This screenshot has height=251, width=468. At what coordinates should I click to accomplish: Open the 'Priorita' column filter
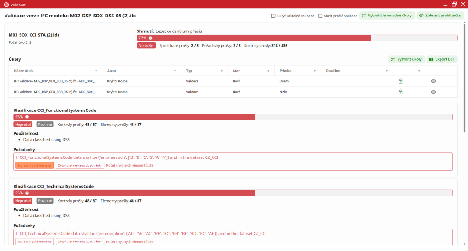click(x=315, y=71)
